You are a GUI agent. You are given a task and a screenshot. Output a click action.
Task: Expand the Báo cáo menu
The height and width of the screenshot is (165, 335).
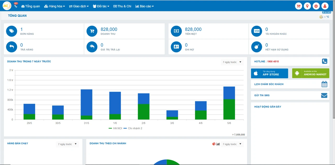[144, 6]
